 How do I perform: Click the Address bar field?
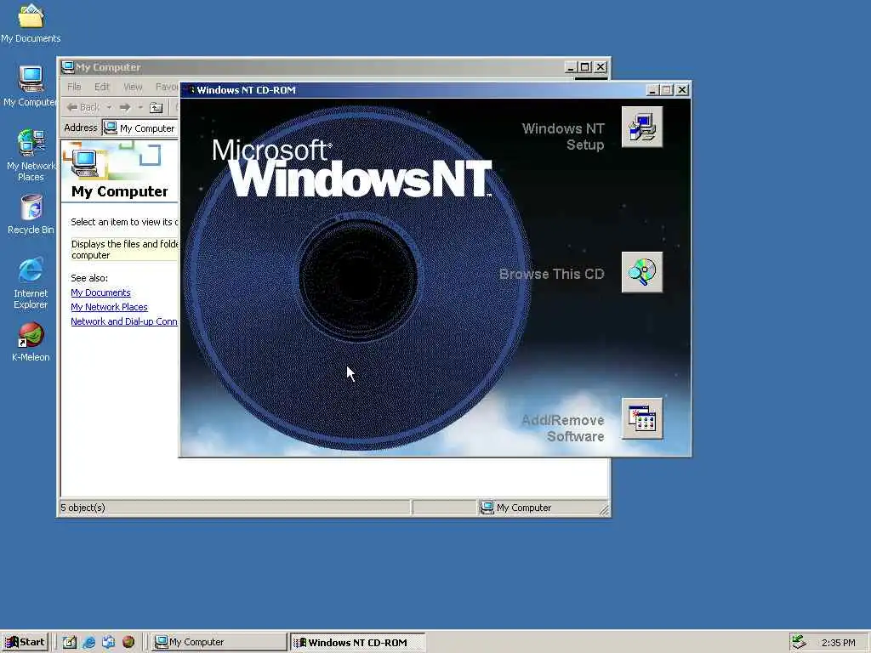click(140, 128)
